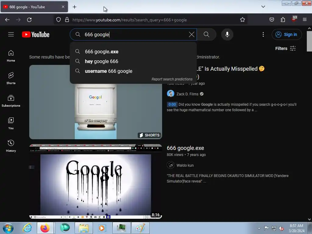312x234 pixels.
Task: Go back with browser back arrow
Action: 7,20
